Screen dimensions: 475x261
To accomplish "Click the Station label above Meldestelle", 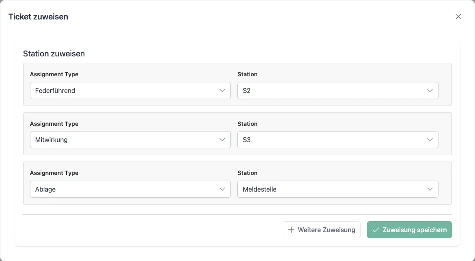I will tap(247, 173).
